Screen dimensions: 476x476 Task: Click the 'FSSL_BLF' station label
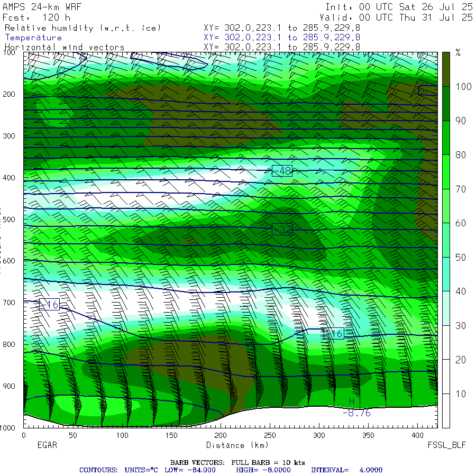(x=446, y=445)
